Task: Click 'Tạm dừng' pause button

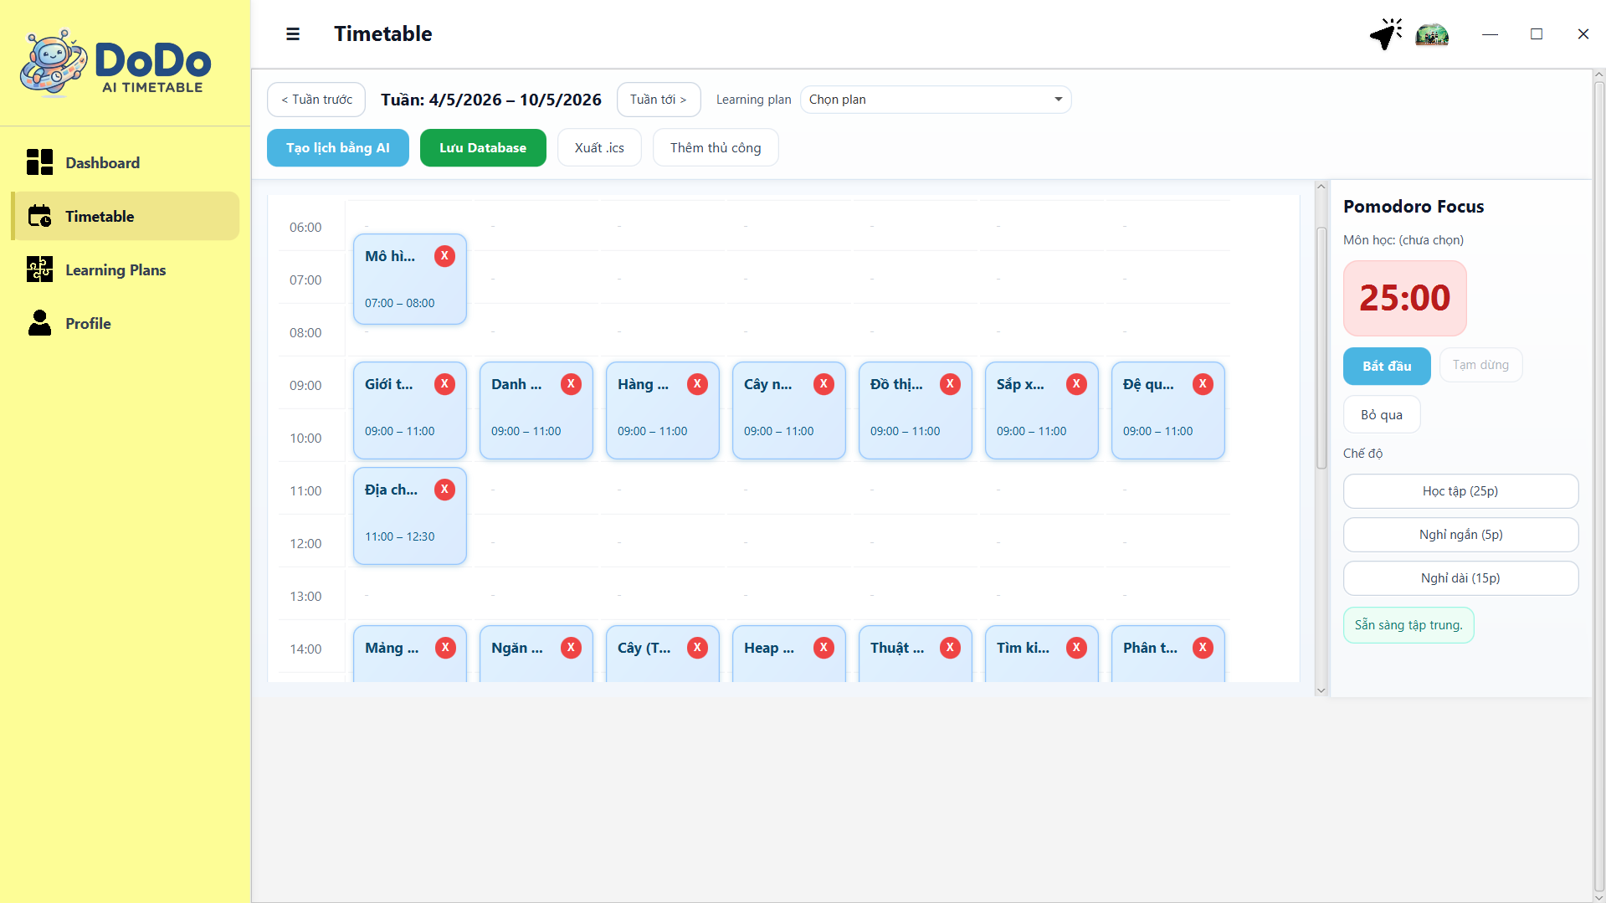Action: pos(1480,365)
